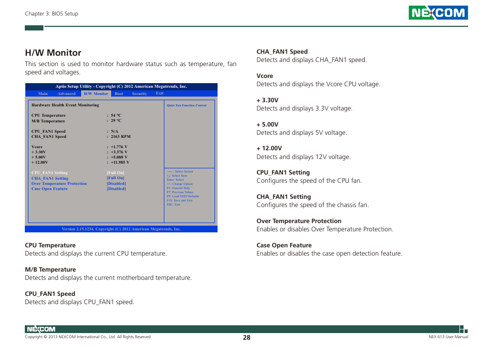Switch to the Advanced BIOS tab

pos(66,93)
